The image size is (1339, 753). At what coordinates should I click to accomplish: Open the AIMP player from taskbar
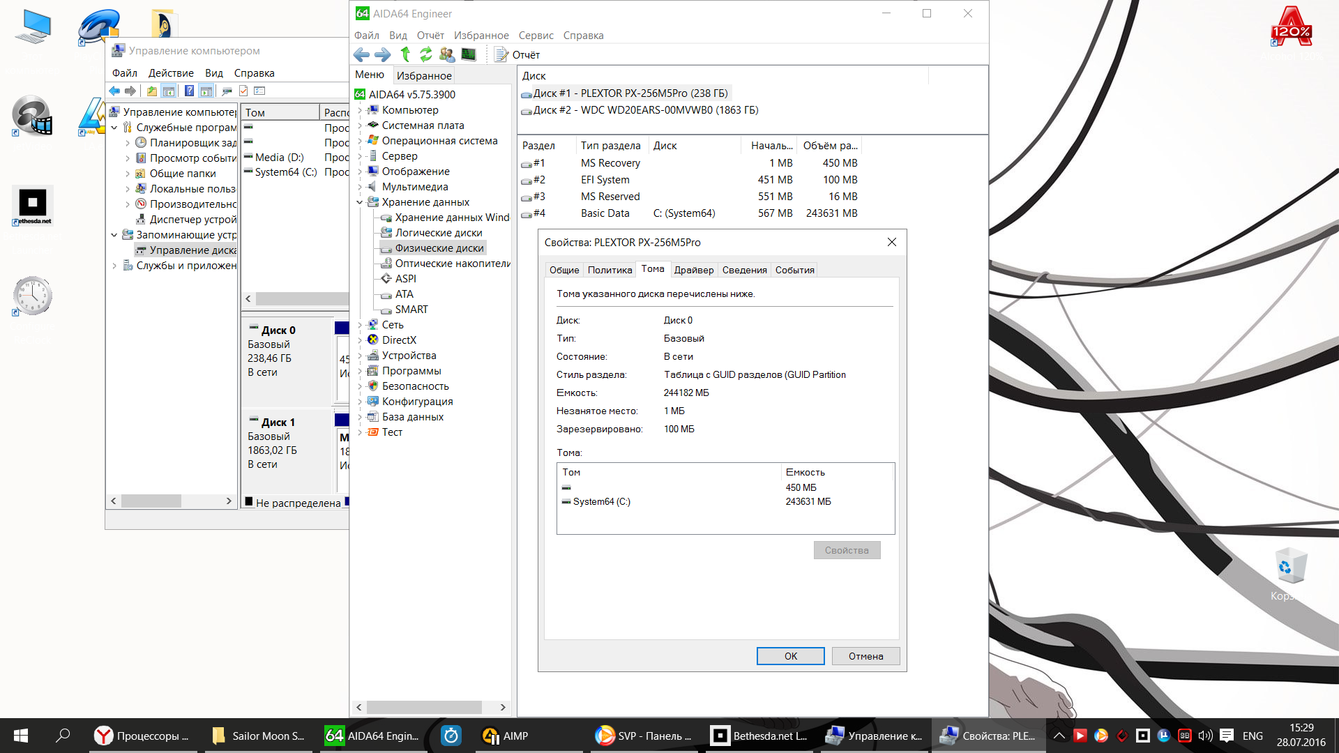pyautogui.click(x=505, y=736)
